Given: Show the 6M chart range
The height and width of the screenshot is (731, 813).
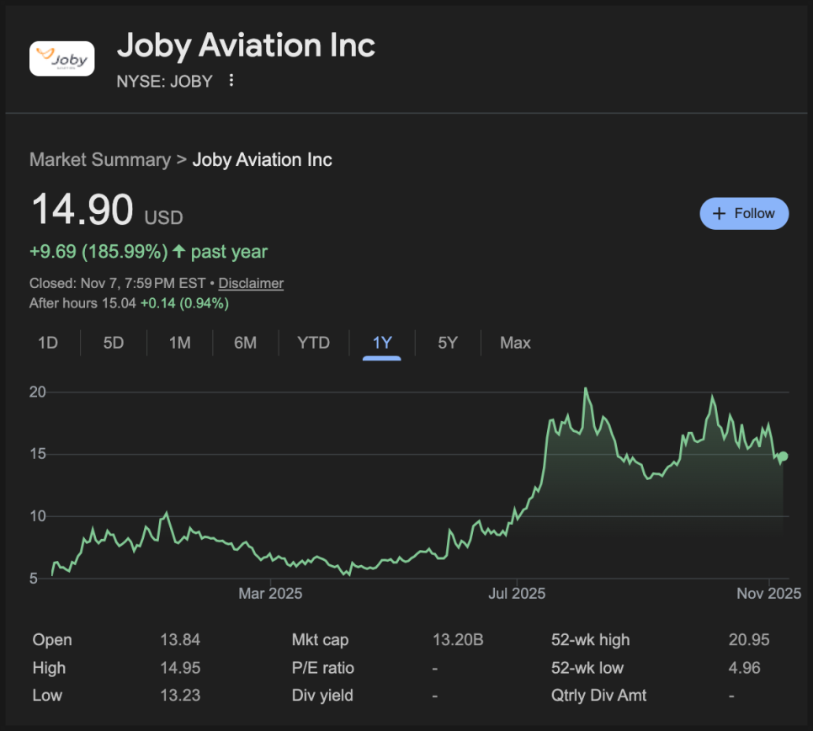Looking at the screenshot, I should tap(245, 343).
